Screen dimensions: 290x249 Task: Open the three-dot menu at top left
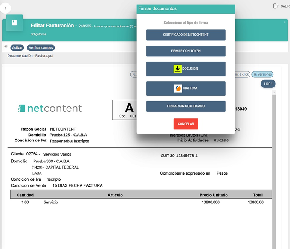[x=5, y=8]
